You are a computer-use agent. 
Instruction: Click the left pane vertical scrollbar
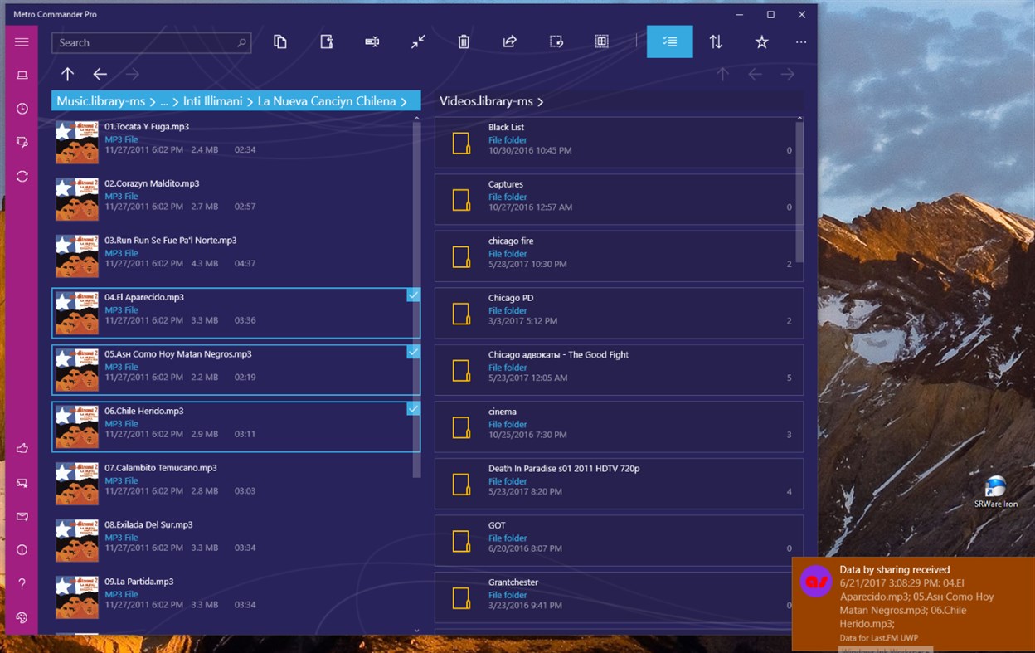(416, 299)
